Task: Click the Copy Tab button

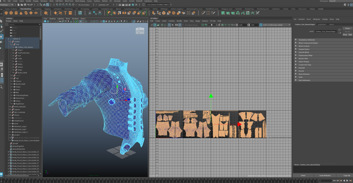Action: [x=346, y=175]
